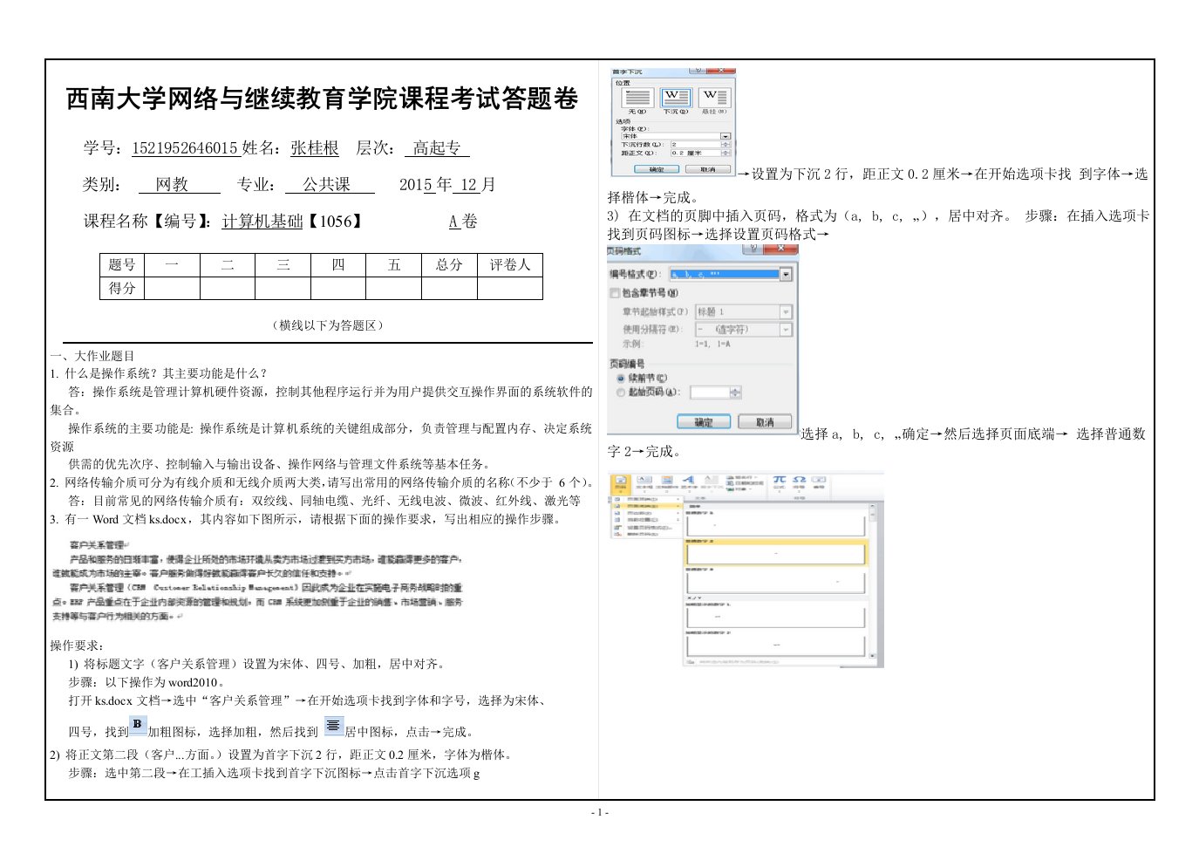Pick the third plain number gallery preview
1199x847 pixels.
776,584
